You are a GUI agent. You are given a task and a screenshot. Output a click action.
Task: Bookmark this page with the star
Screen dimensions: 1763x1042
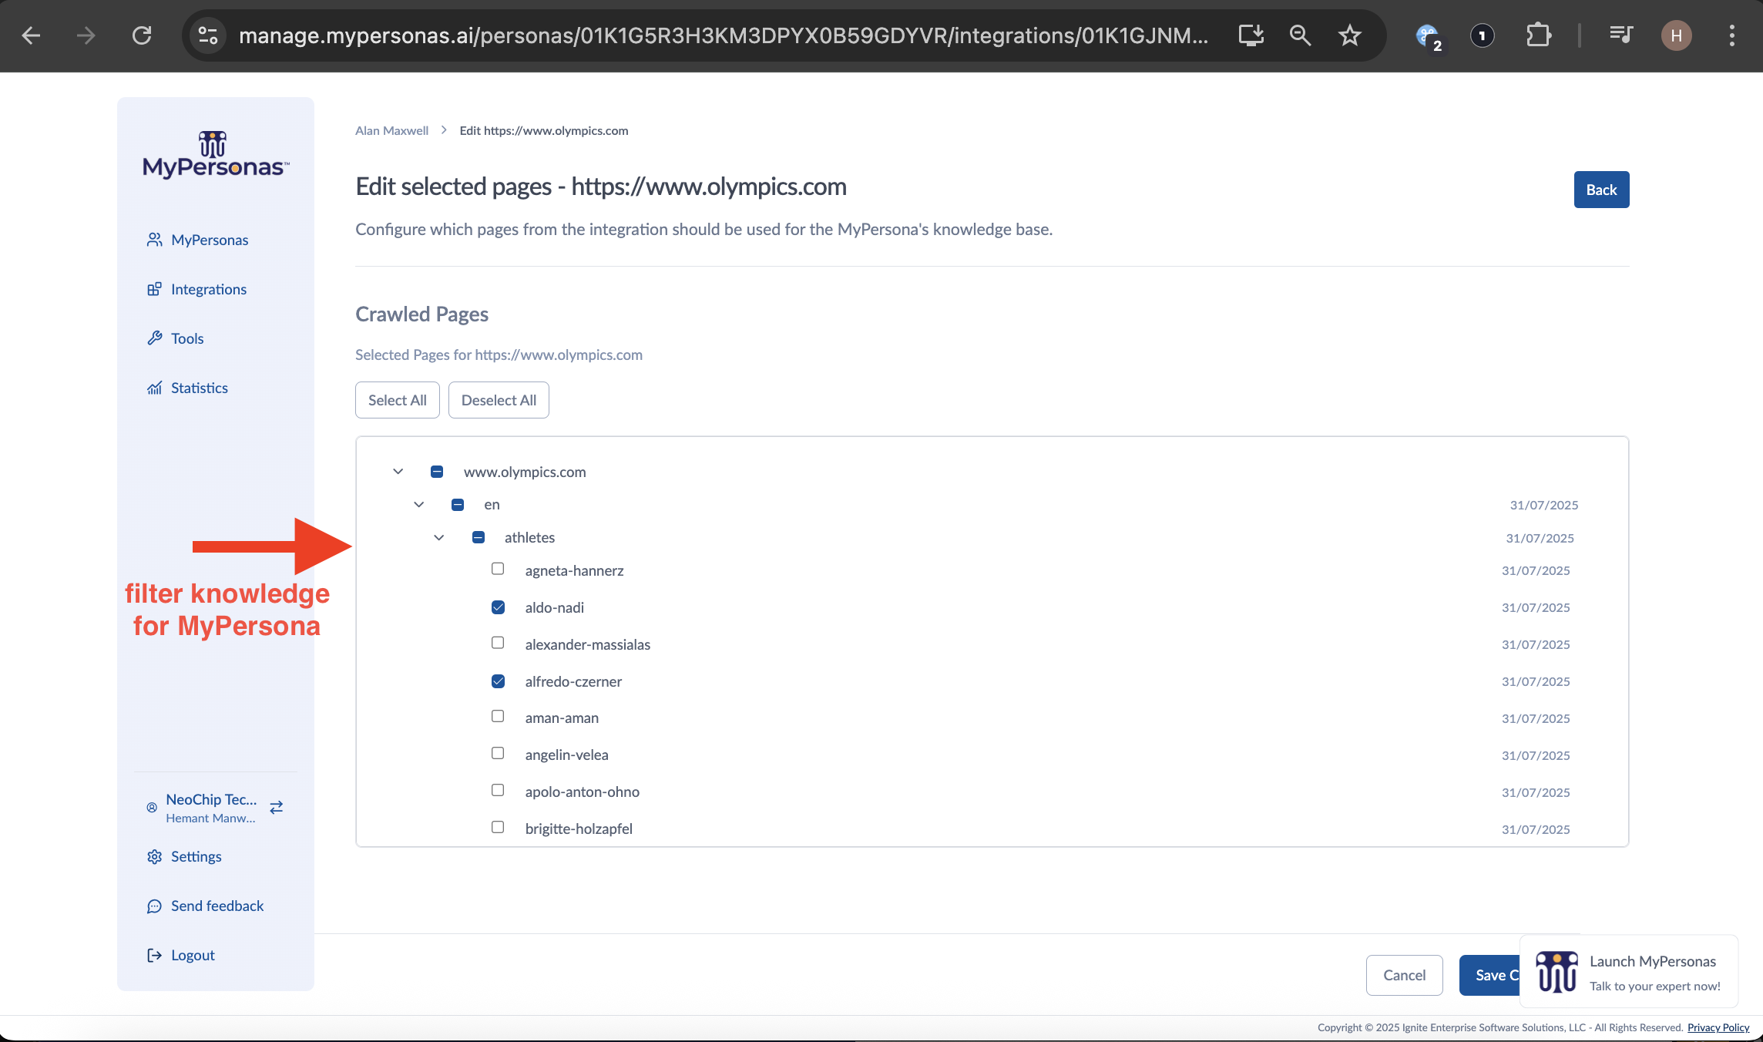click(x=1350, y=35)
